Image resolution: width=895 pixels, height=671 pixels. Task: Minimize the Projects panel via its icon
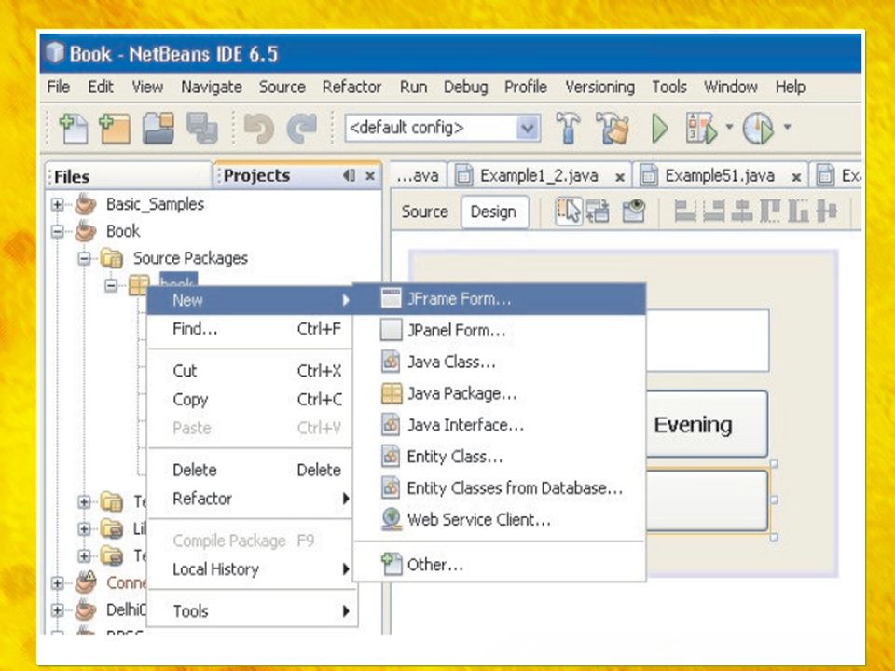349,176
